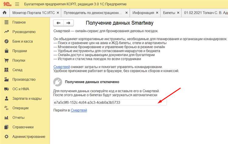Open the Продажи section
This screenshot has height=144, width=228.
(x=20, y=51)
